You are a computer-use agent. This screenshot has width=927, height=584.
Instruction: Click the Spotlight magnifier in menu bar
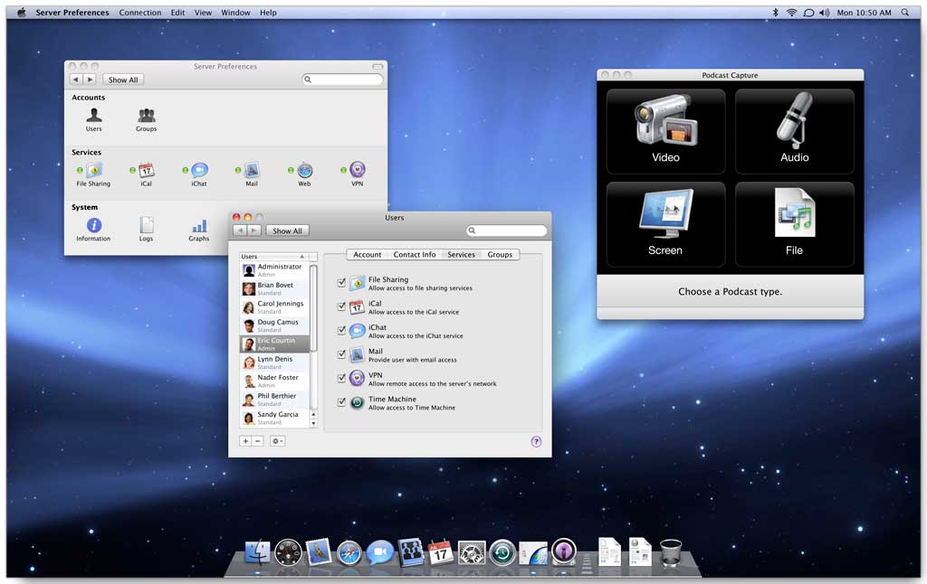tap(905, 13)
